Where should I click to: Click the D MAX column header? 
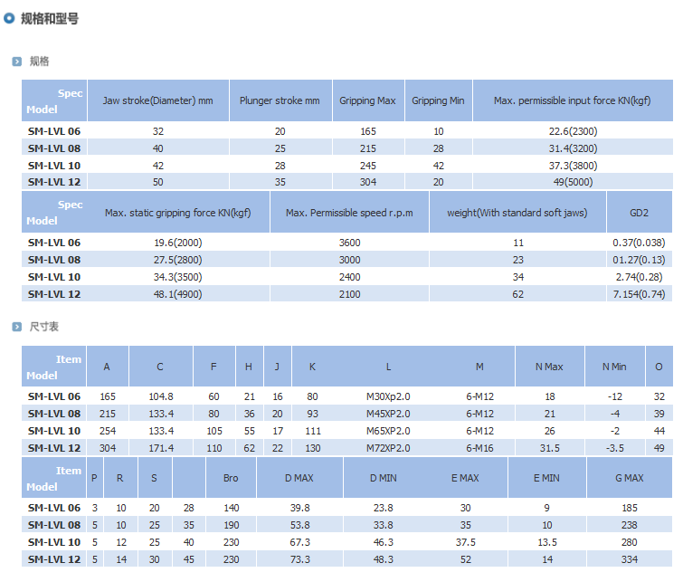point(299,478)
